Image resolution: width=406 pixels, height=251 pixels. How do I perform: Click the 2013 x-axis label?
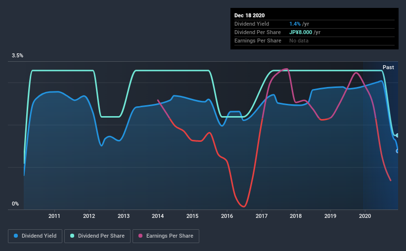pos(124,216)
